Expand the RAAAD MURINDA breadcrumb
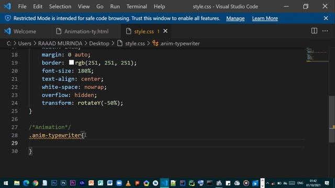 (x=60, y=43)
